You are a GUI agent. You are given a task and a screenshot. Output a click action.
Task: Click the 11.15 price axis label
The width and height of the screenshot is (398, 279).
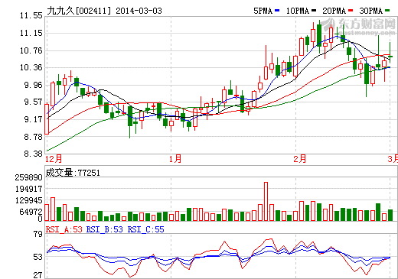[31, 33]
